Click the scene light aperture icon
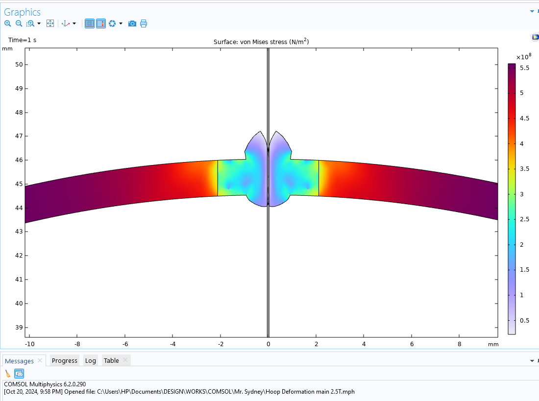The image size is (539, 401). pos(112,24)
